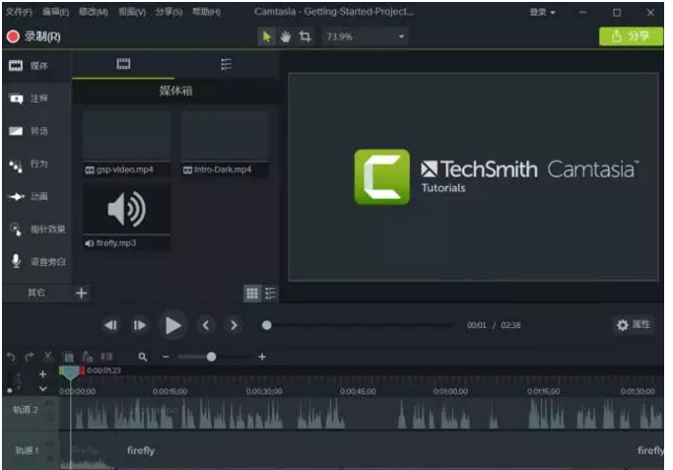The width and height of the screenshot is (673, 470).
Task: Click the timeline zoom slider handle
Action: coord(211,357)
